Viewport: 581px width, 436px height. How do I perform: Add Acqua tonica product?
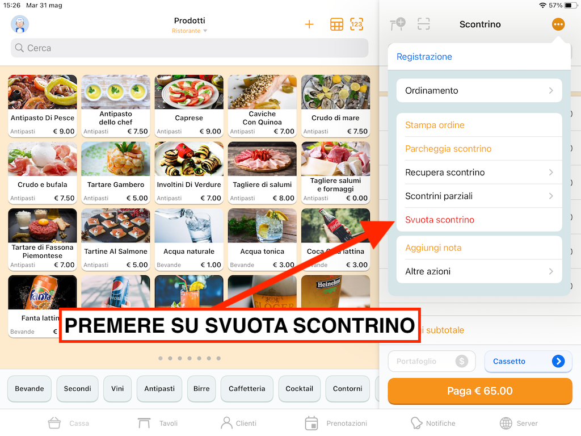[262, 240]
